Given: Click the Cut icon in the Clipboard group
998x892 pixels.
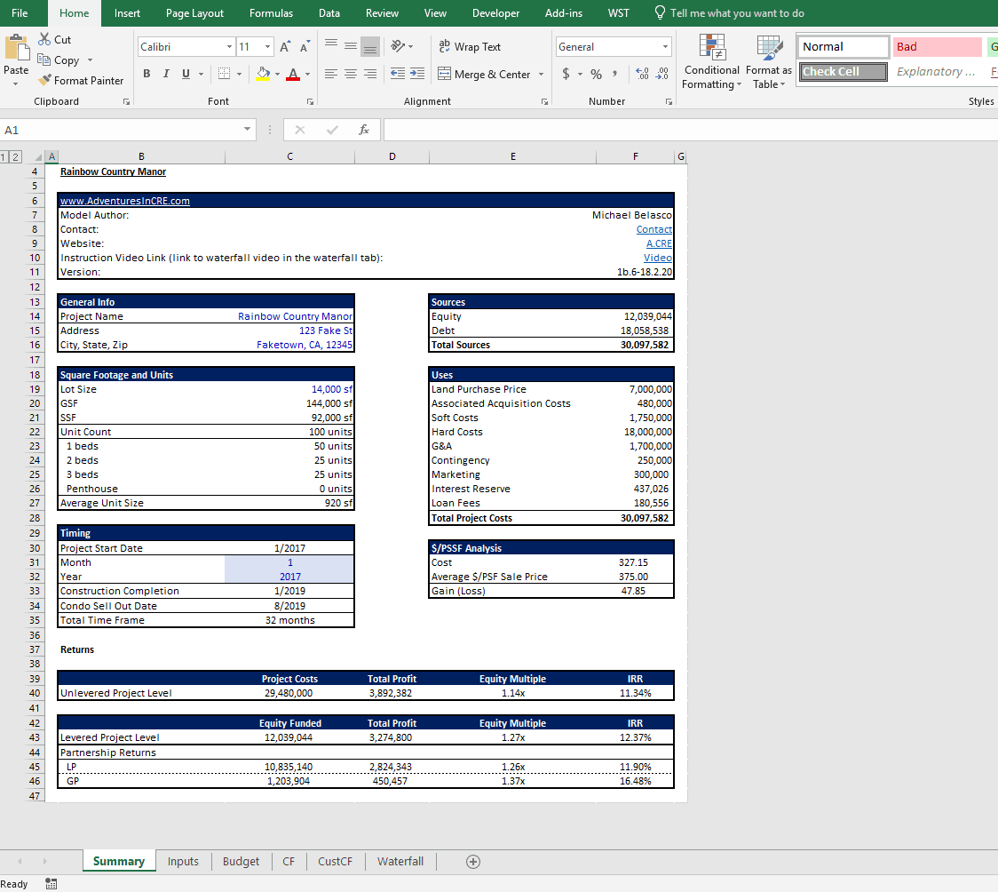Looking at the screenshot, I should pos(43,40).
